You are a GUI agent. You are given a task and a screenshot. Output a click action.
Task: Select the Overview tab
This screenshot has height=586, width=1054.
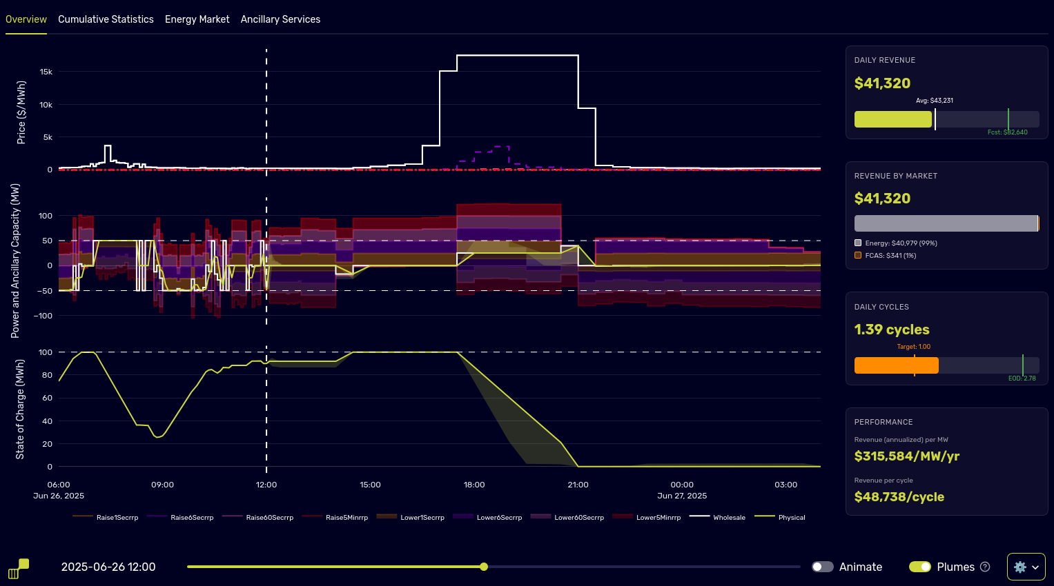coord(26,19)
